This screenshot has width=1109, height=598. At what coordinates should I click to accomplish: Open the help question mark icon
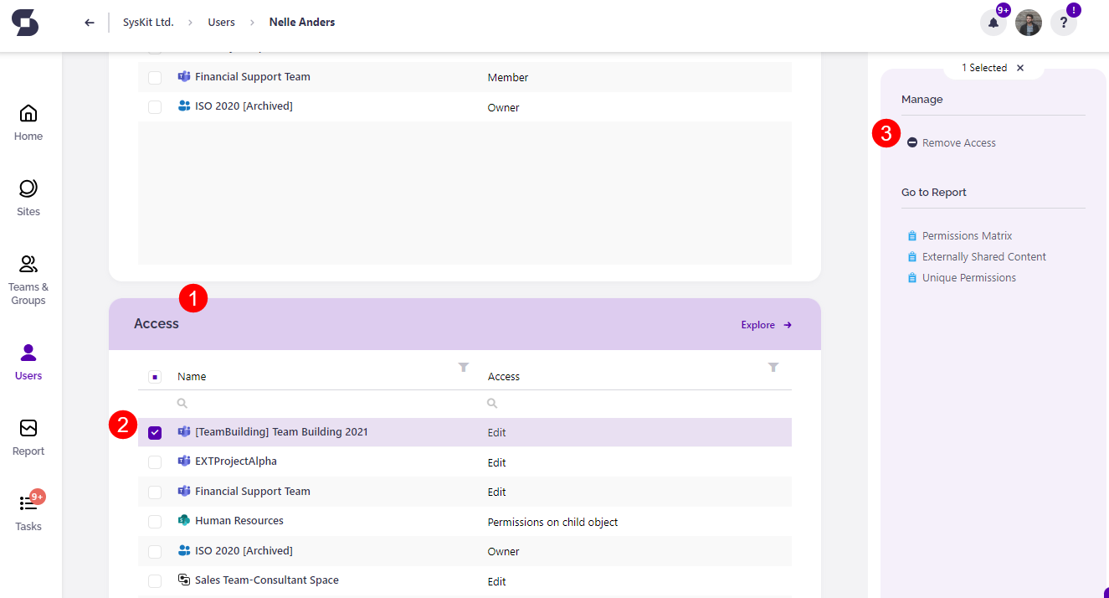(1063, 23)
